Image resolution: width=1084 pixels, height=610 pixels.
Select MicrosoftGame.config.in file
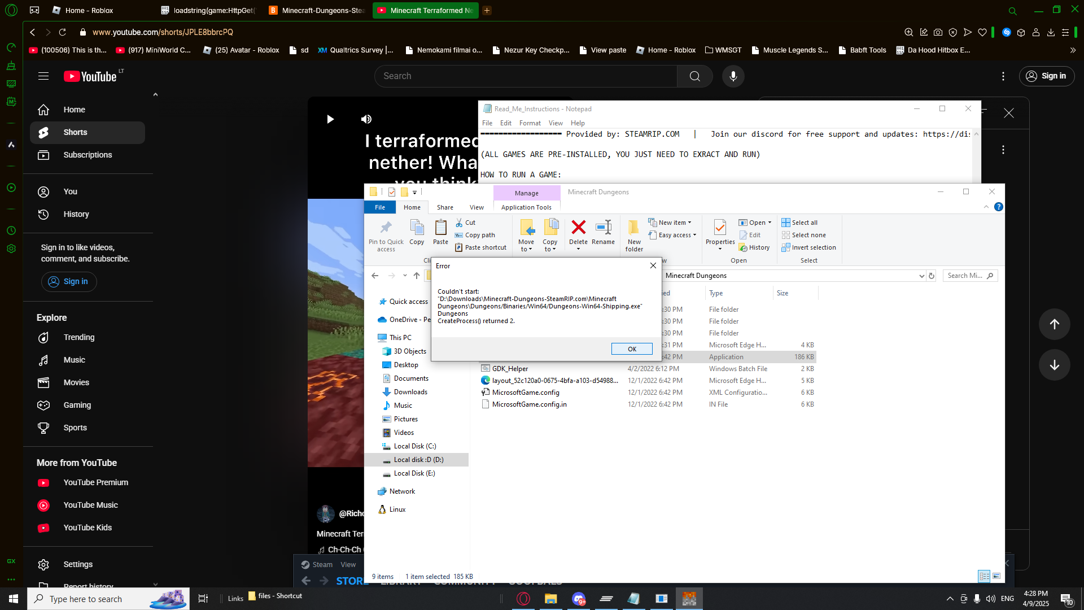pyautogui.click(x=529, y=404)
